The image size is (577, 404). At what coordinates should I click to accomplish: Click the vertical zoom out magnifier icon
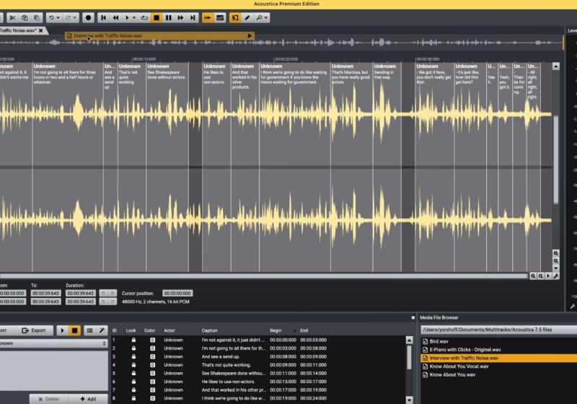(555, 261)
